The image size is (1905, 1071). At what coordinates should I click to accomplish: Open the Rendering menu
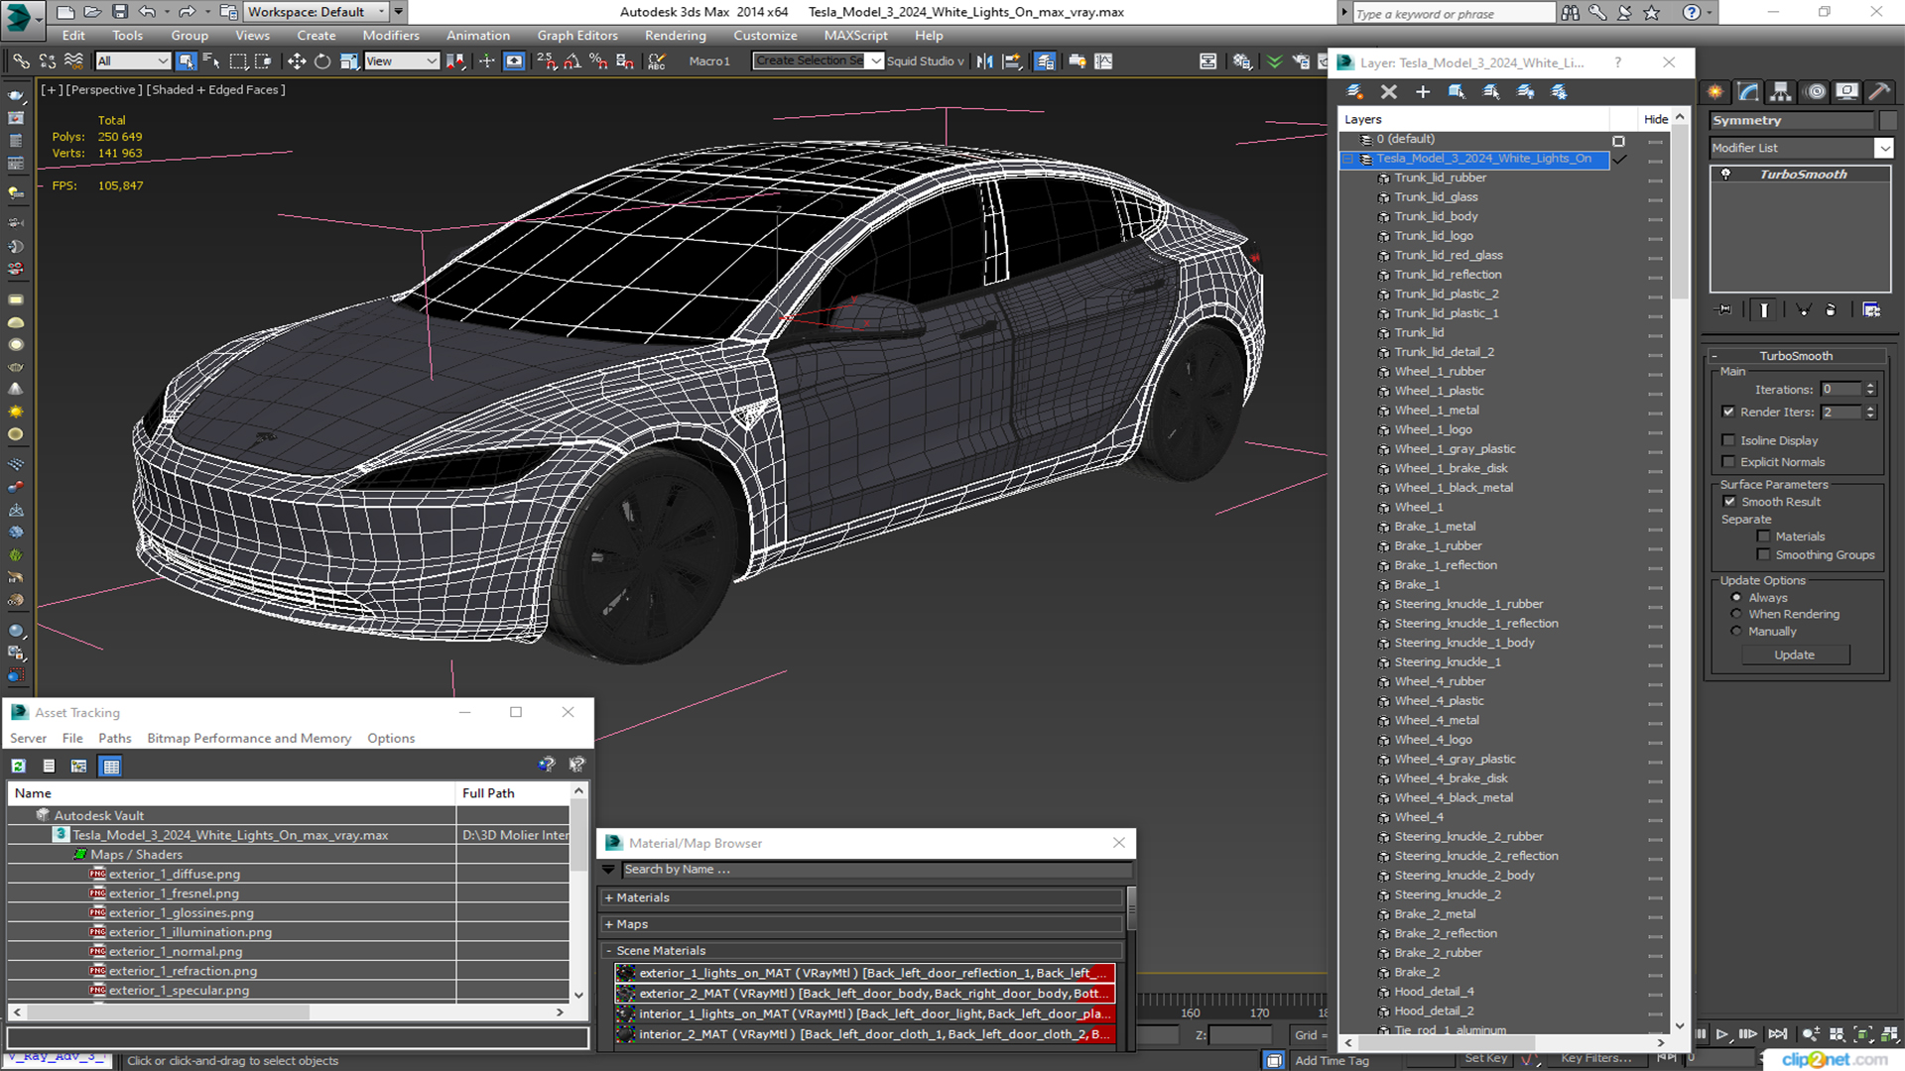676,36
